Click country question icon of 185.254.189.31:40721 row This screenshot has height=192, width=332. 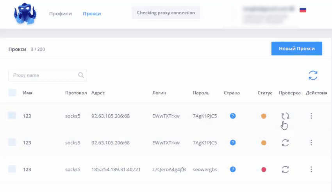233,169
